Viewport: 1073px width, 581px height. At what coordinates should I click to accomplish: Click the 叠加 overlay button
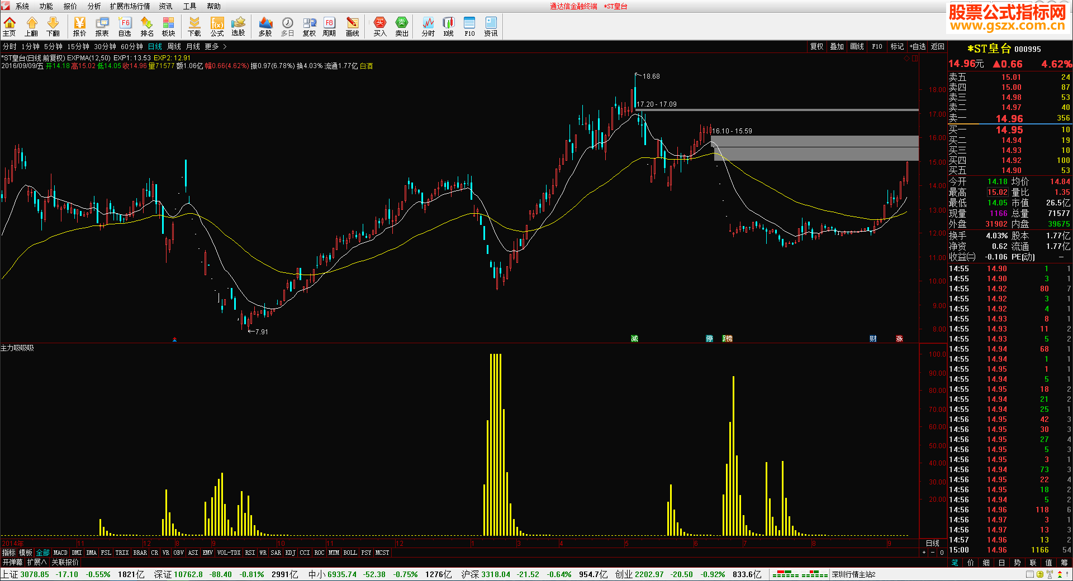tap(837, 47)
